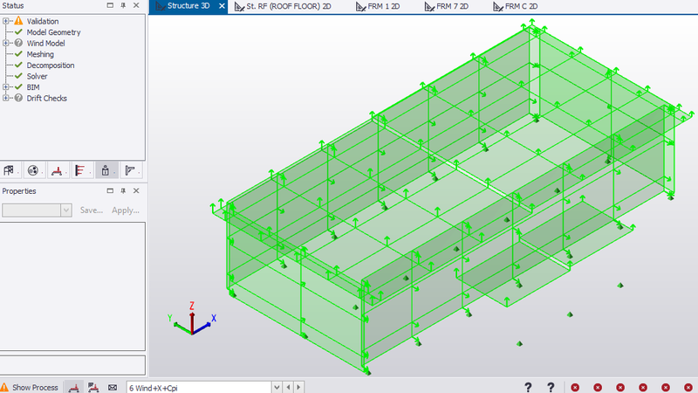Click the materials palette circle icon

click(x=32, y=170)
